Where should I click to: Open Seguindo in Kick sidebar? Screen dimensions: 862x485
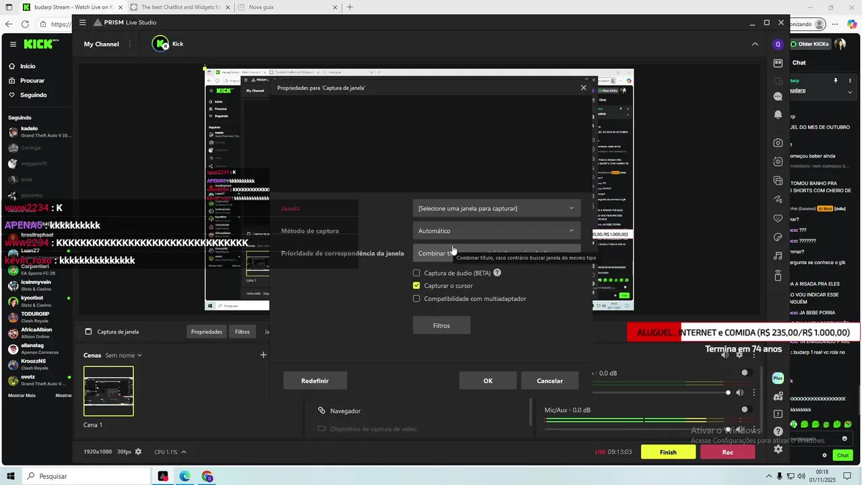[34, 95]
